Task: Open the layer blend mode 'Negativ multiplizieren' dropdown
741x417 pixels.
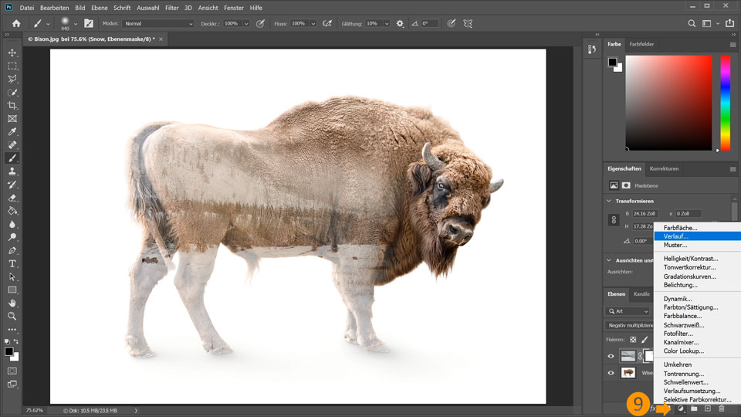Action: (x=629, y=325)
